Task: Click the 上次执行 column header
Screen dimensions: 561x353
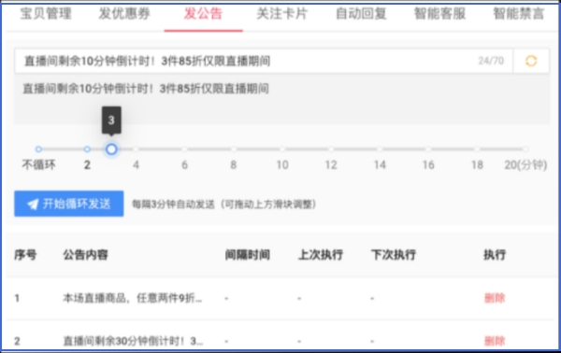Action: pyautogui.click(x=321, y=255)
